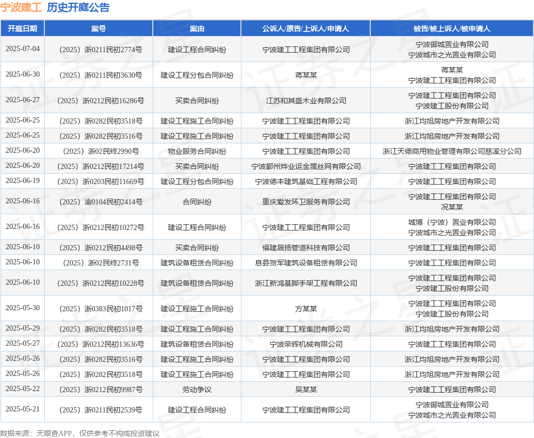Click the date cell 2025-06-16 for 渝0104民初2414号
Screen dimensions: 534x438
pos(22,201)
